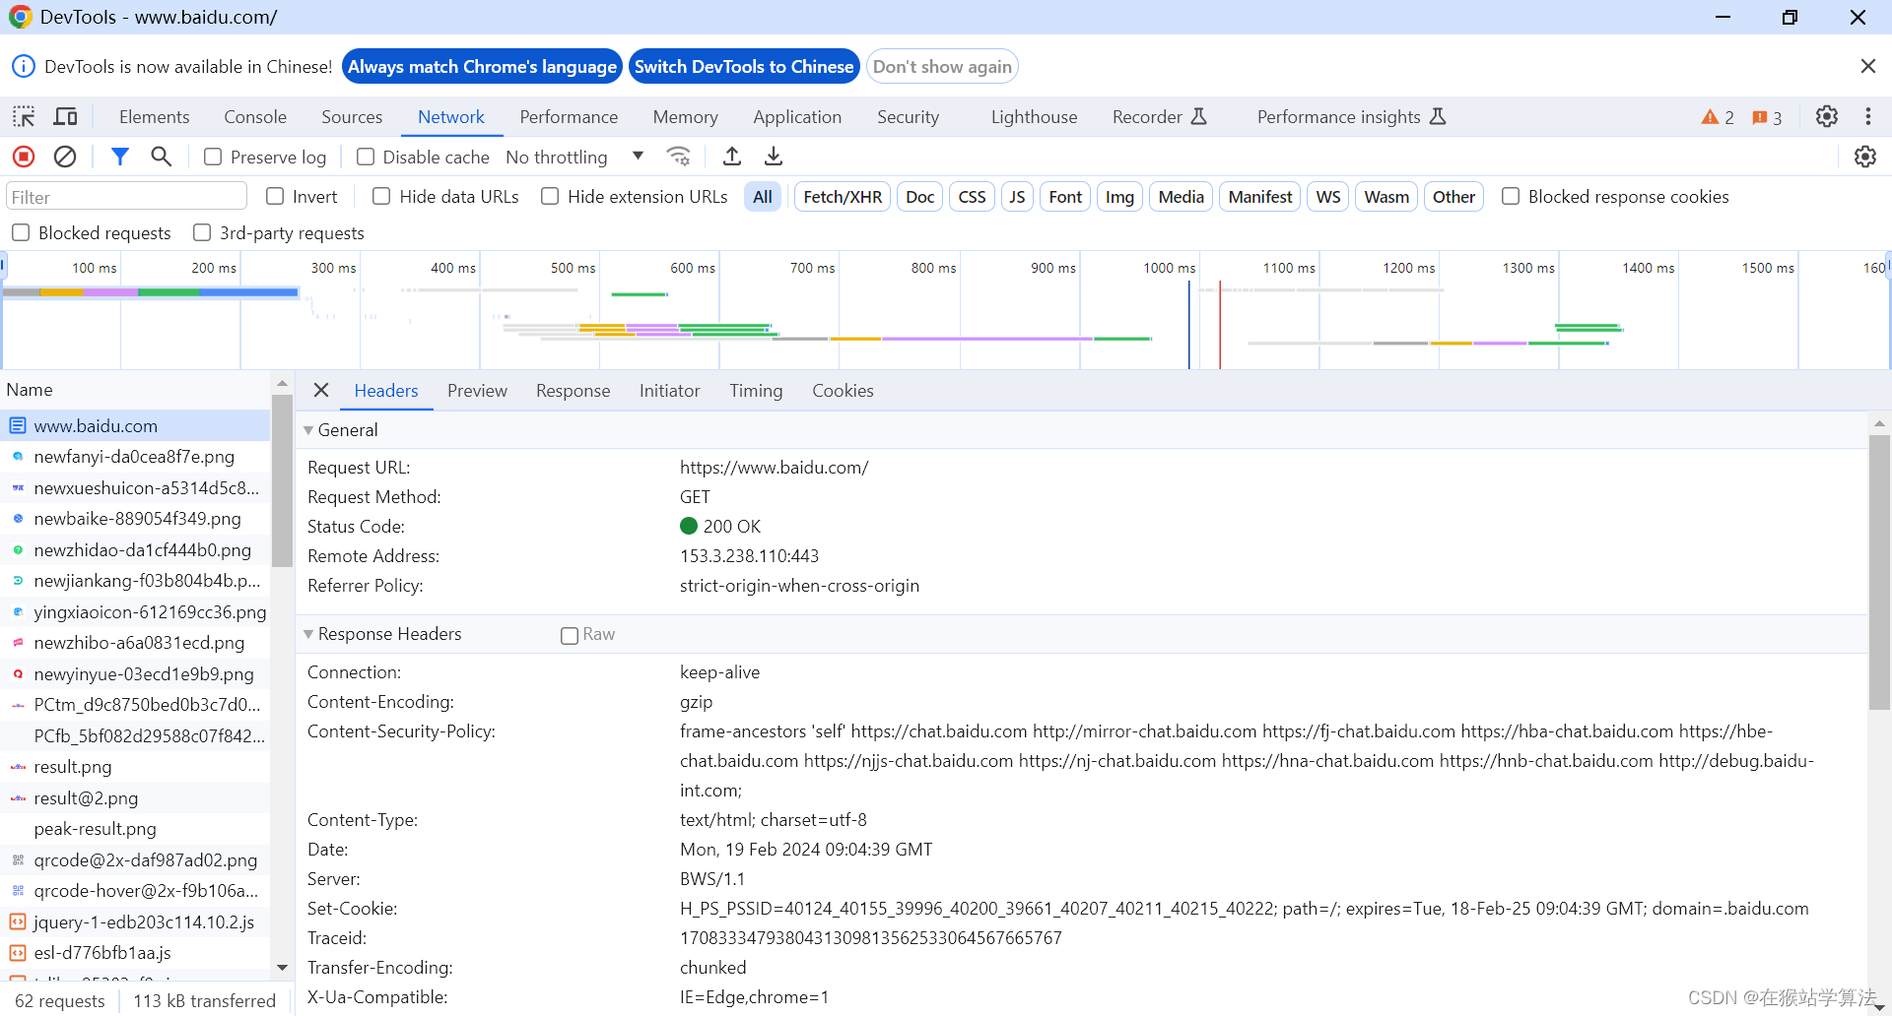
Task: Click the Filter text input
Action: [126, 197]
